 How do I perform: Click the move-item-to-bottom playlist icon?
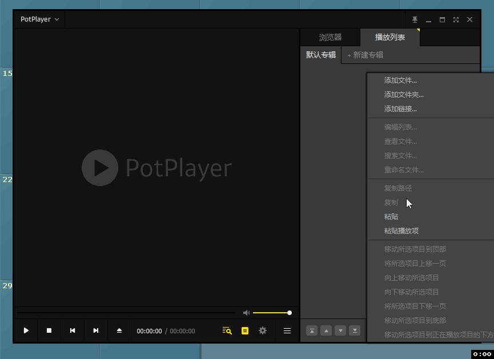(355, 330)
